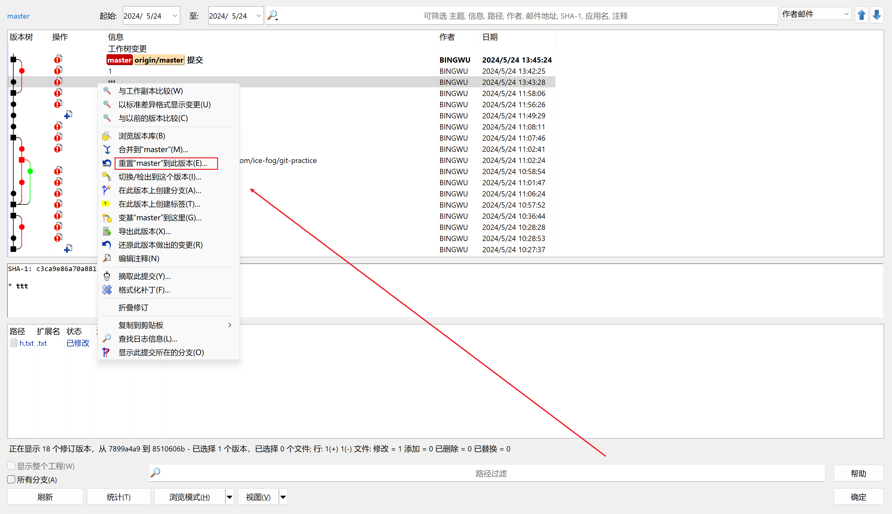Toggle the show whole project checkbox
The image size is (892, 514).
point(11,466)
